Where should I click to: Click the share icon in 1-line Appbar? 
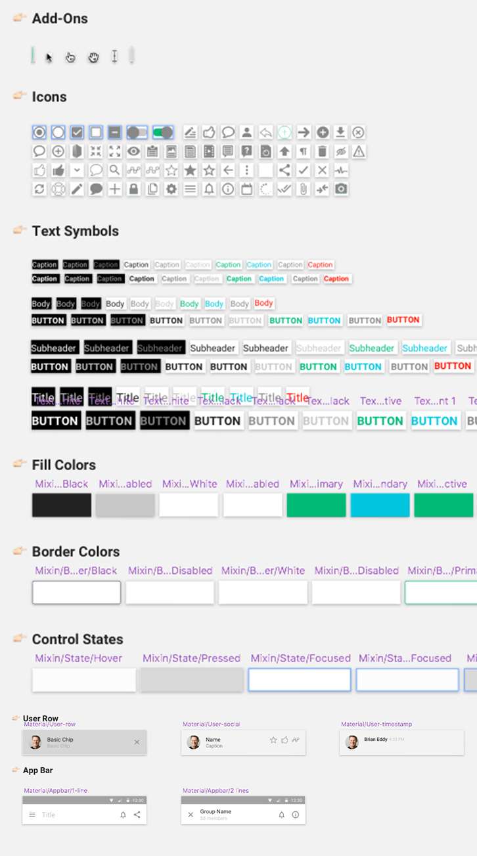coord(137,815)
